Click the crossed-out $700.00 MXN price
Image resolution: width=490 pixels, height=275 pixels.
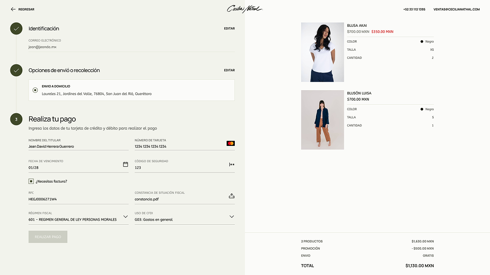click(x=358, y=32)
